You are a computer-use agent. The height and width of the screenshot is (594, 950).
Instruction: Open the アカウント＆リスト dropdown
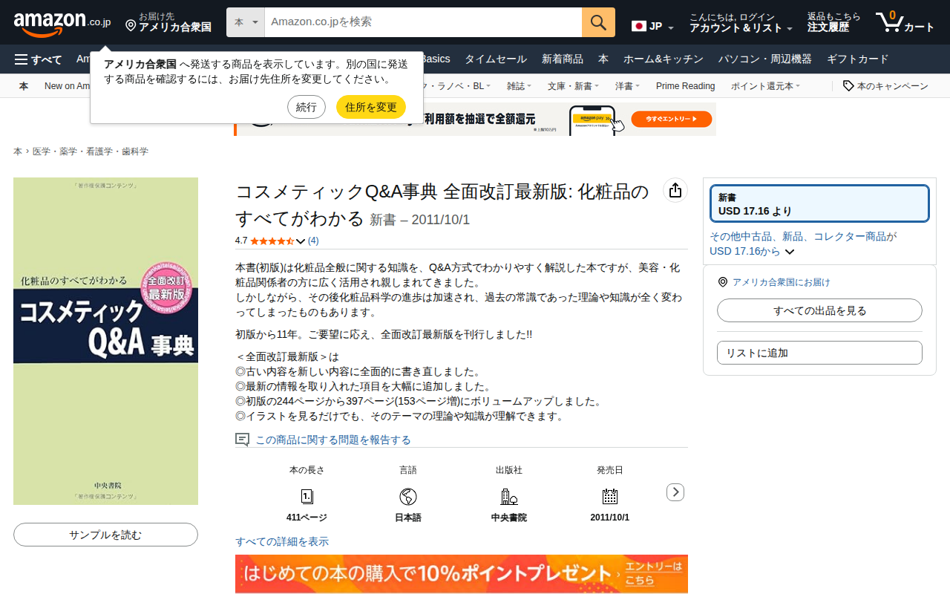(x=741, y=22)
